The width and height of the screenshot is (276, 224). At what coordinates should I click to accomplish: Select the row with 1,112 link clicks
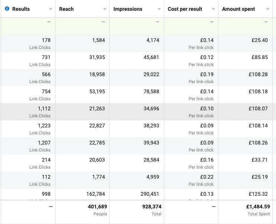(x=138, y=112)
